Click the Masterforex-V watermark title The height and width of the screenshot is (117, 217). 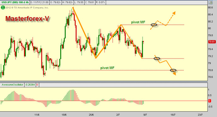pyautogui.click(x=27, y=19)
